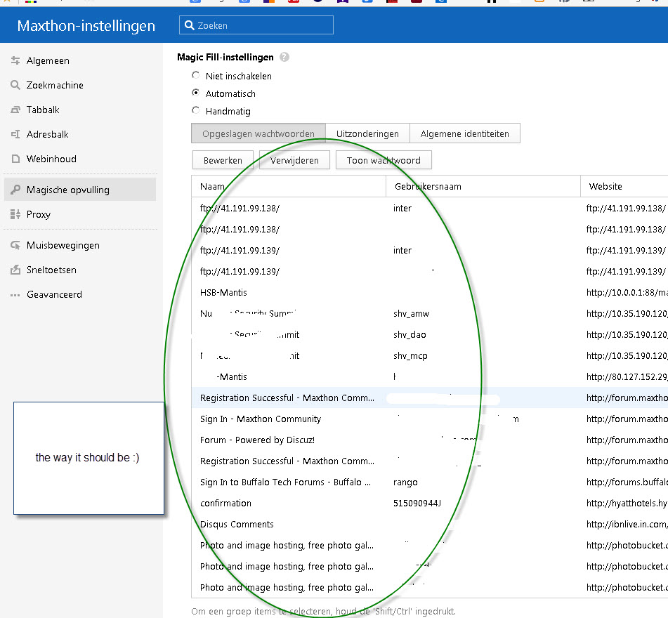668x618 pixels.
Task: Click the Muisbewegingen gesture icon
Action: (x=15, y=245)
